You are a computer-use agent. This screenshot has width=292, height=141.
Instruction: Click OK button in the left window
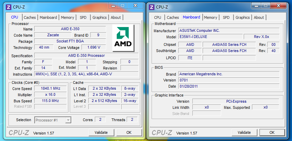[x=129, y=133]
